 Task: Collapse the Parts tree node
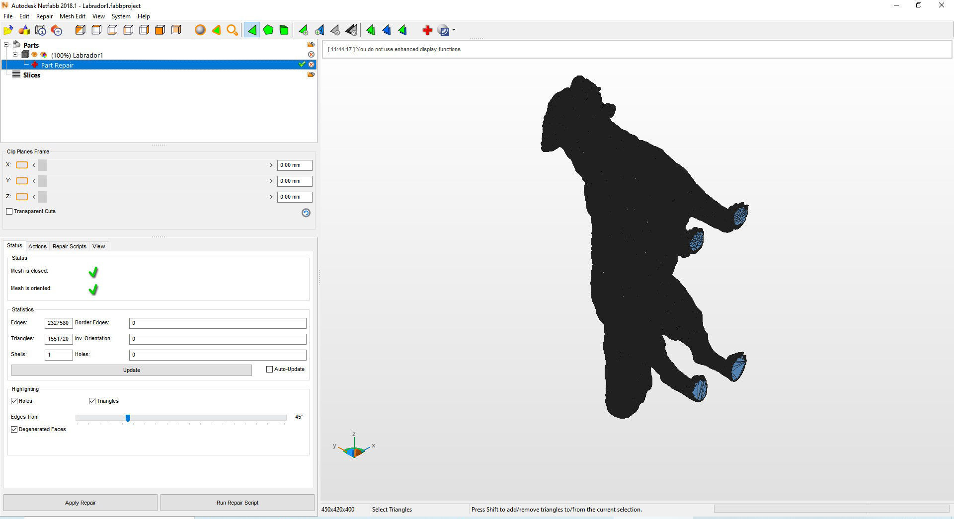click(6, 45)
